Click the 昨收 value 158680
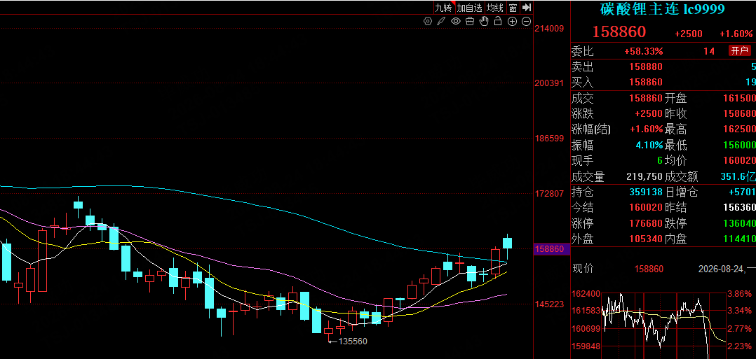756x359 pixels. click(x=738, y=114)
